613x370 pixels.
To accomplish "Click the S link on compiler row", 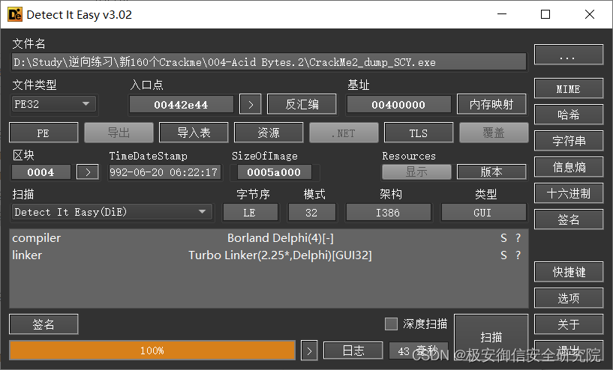I will 503,237.
